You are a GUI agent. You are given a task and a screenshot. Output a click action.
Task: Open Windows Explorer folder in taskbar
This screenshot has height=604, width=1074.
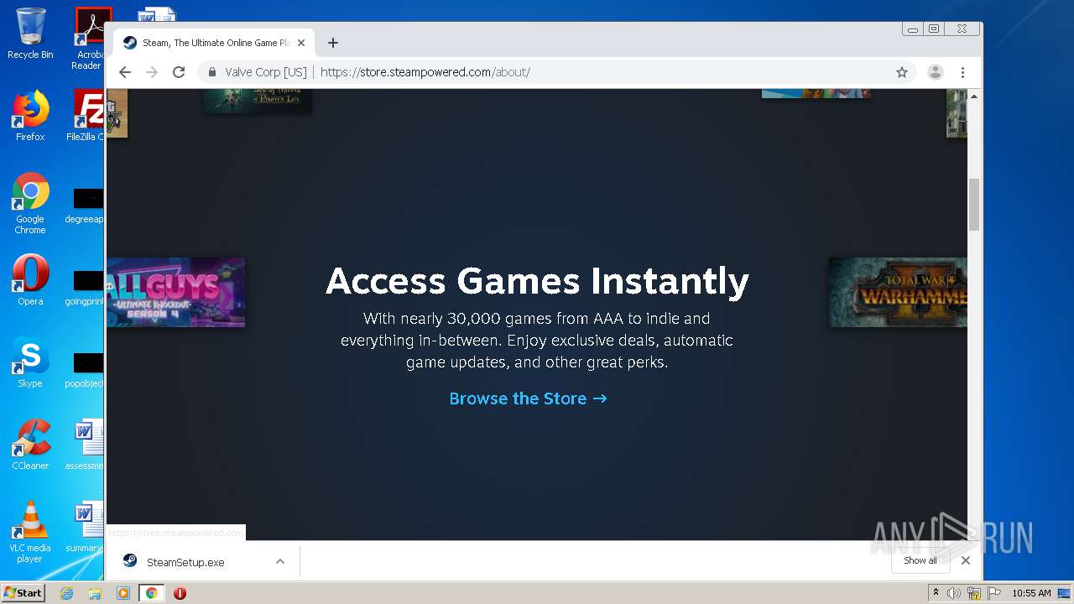pyautogui.click(x=95, y=593)
